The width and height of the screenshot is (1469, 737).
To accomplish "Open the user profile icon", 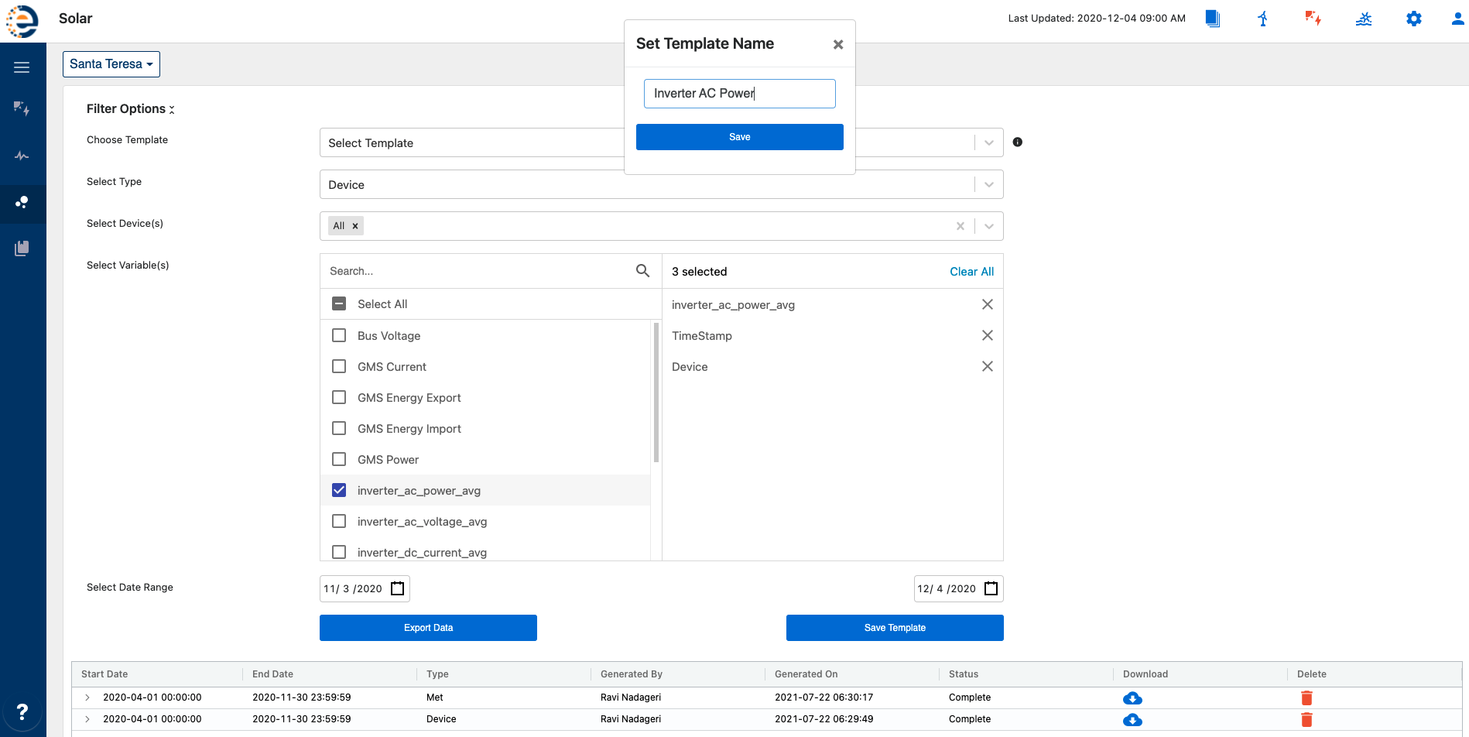I will (1457, 19).
